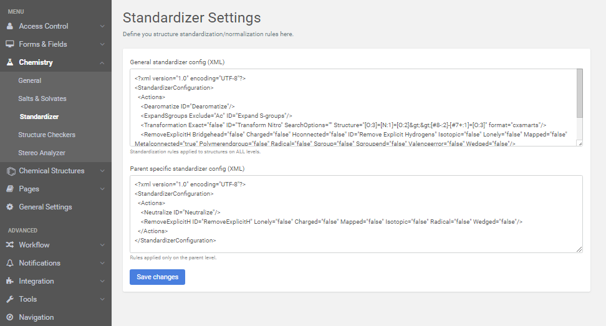Open Salts & Solvates settings
Viewport: 606px width, 326px height.
(x=42, y=98)
